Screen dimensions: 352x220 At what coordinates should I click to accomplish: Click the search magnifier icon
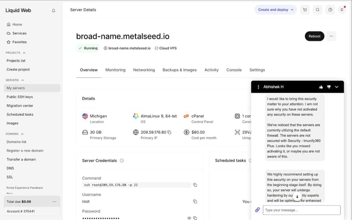coord(318,10)
